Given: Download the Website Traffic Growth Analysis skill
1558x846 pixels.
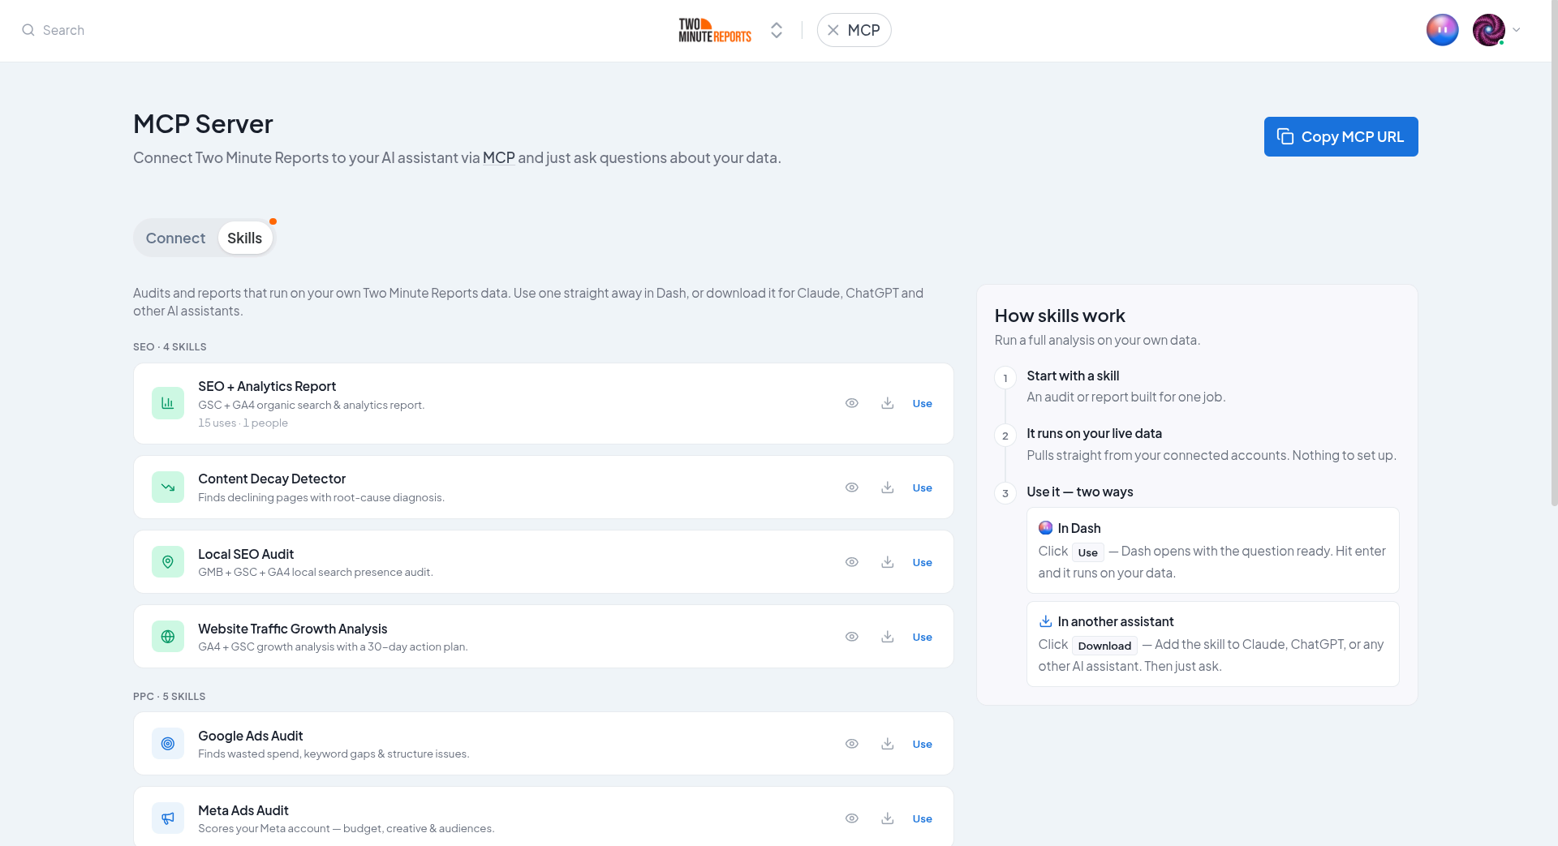Looking at the screenshot, I should pyautogui.click(x=888, y=637).
